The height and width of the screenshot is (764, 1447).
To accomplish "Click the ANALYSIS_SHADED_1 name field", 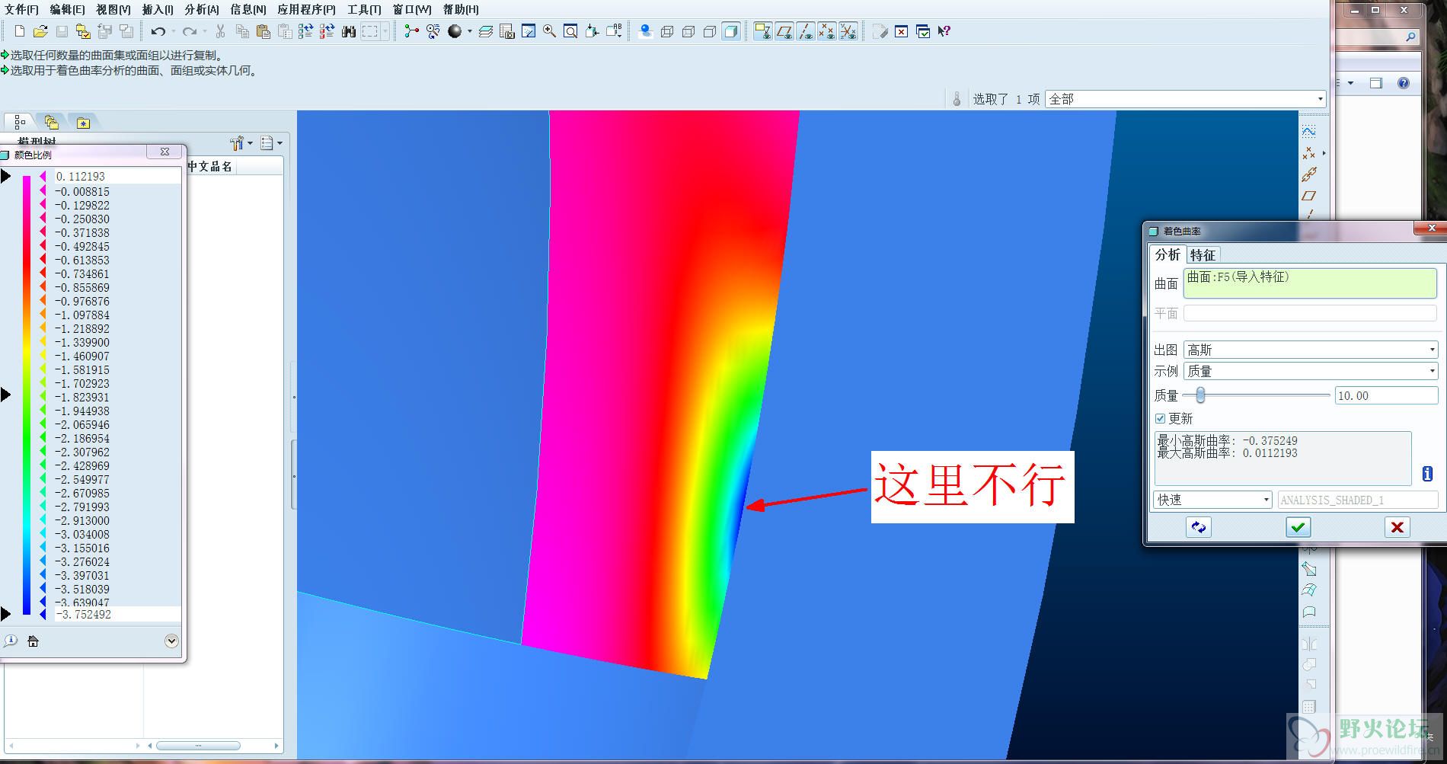I will coord(1358,500).
